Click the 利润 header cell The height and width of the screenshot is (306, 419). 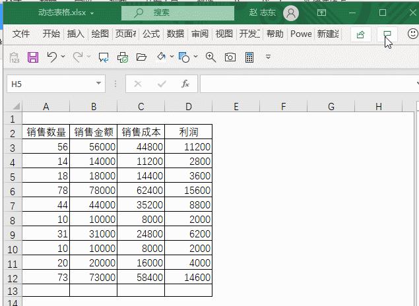(x=189, y=132)
